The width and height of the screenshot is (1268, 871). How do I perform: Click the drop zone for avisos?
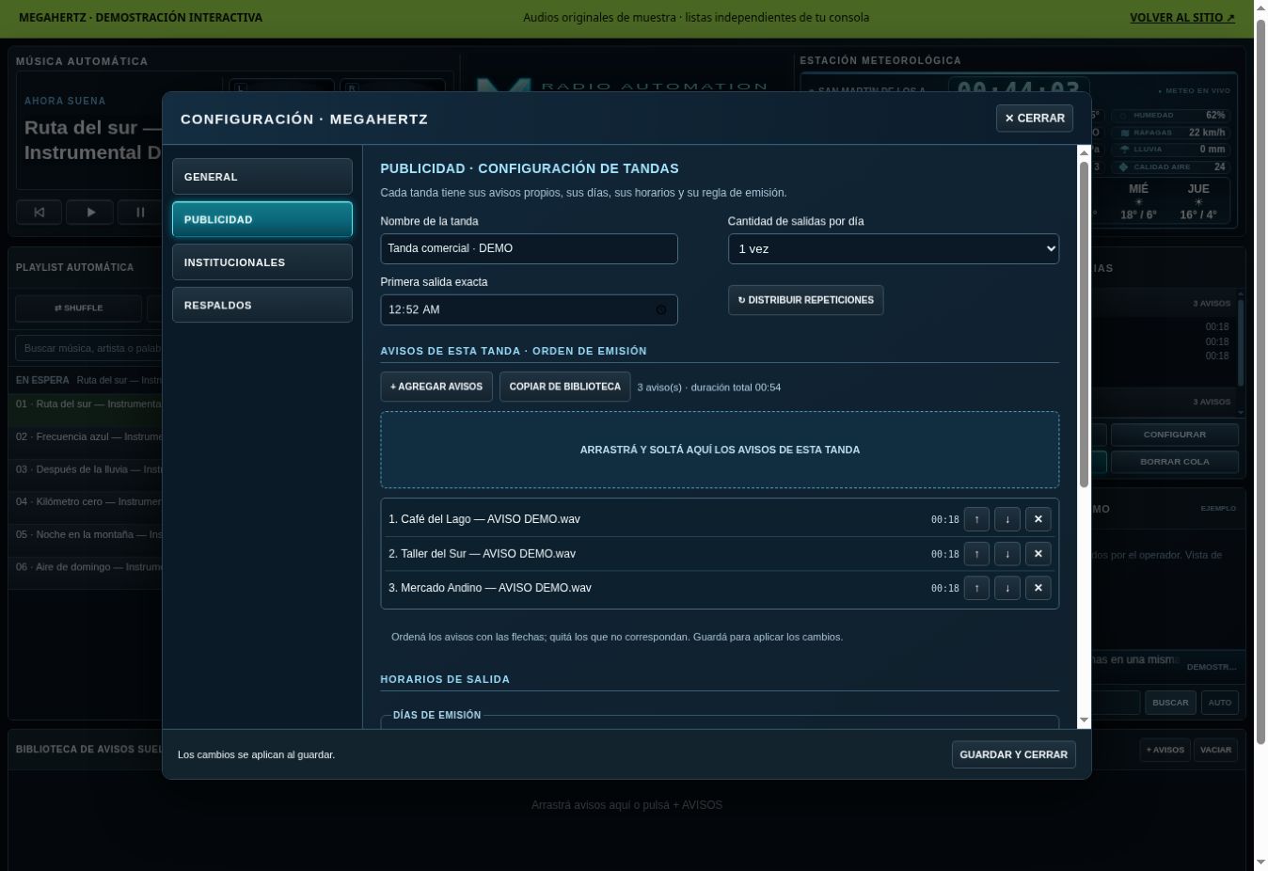(720, 450)
